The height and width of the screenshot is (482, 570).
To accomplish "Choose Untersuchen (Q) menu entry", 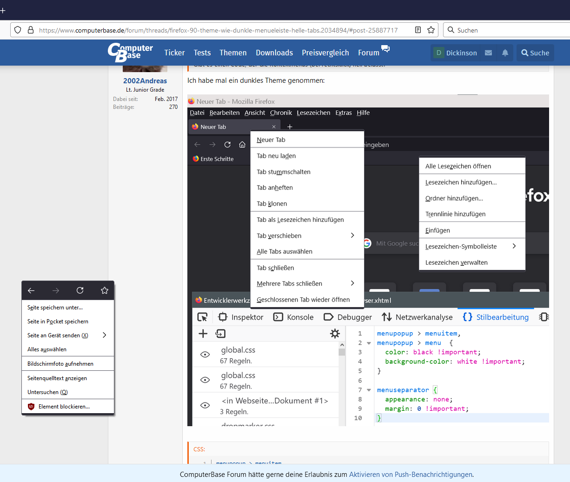I will [67, 392].
